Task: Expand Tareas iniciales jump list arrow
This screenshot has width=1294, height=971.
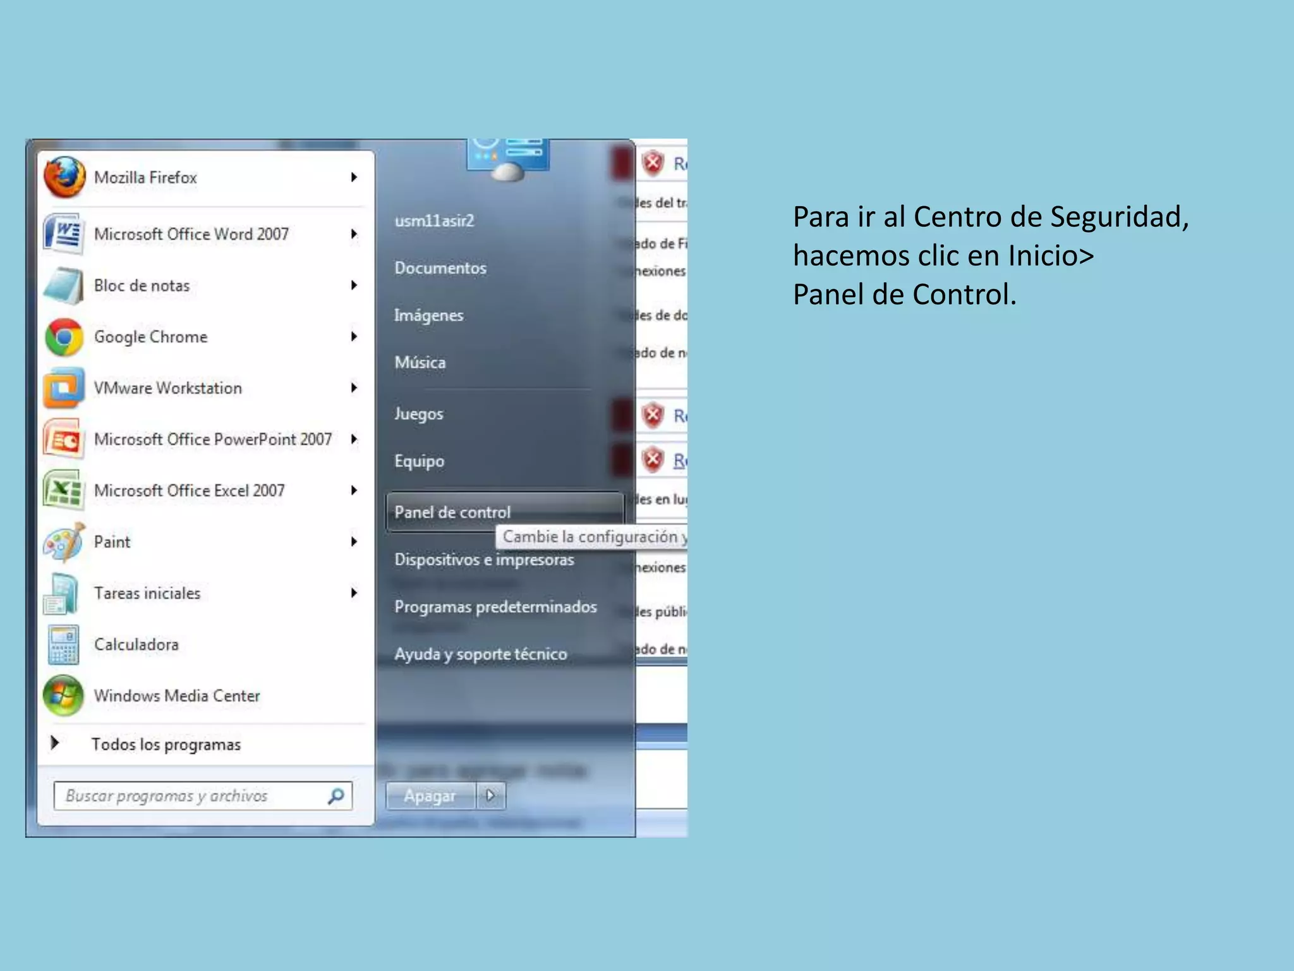Action: pos(354,592)
